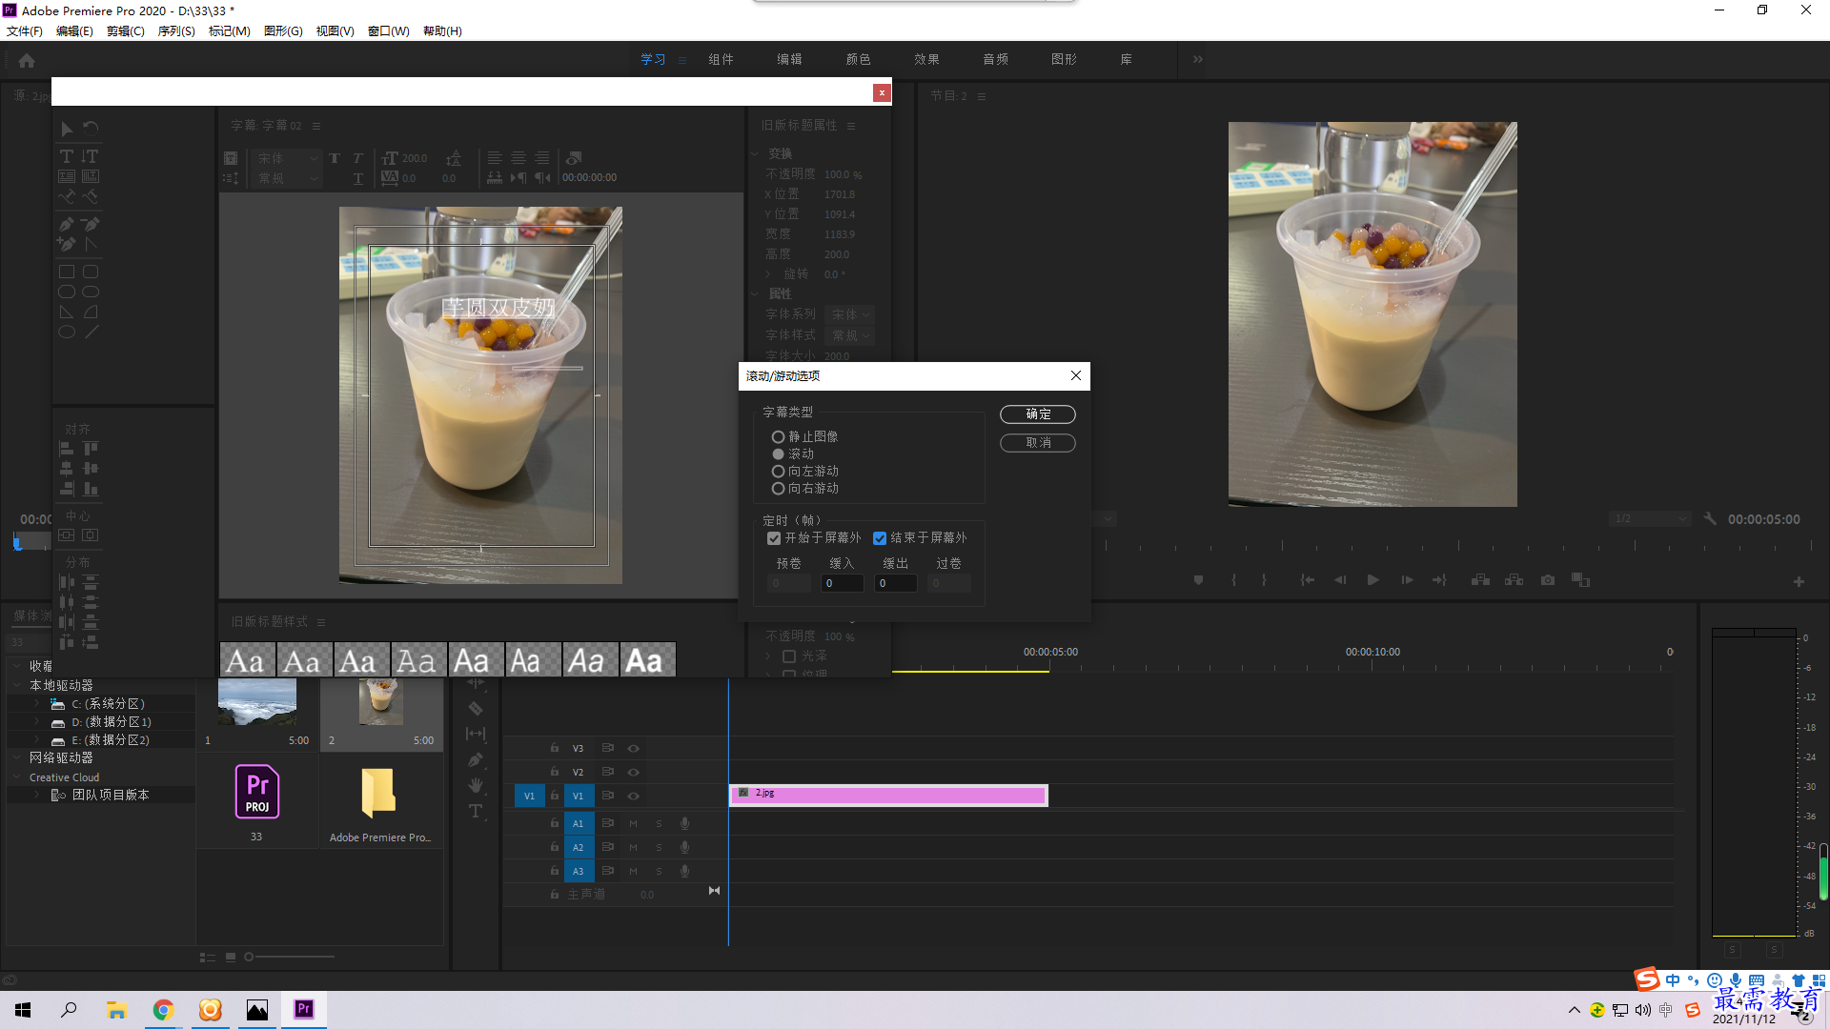Toggle visibility eye of track V1
Image resolution: width=1830 pixels, height=1029 pixels.
[x=633, y=796]
